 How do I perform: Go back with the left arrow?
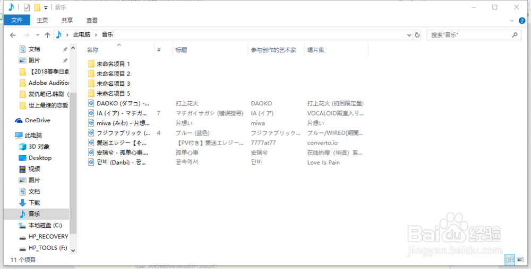point(13,35)
